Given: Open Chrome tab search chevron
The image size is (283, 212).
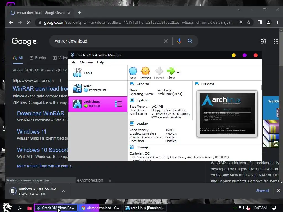Looking at the screenshot, I should click(239, 10).
